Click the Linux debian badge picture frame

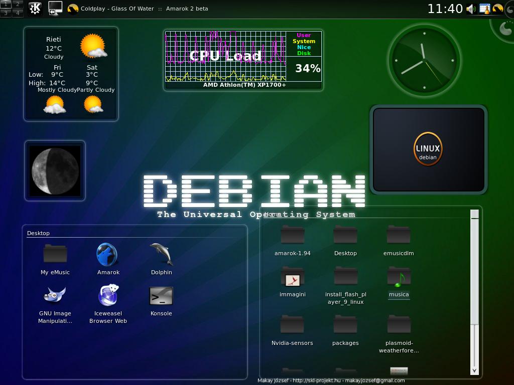click(x=429, y=149)
